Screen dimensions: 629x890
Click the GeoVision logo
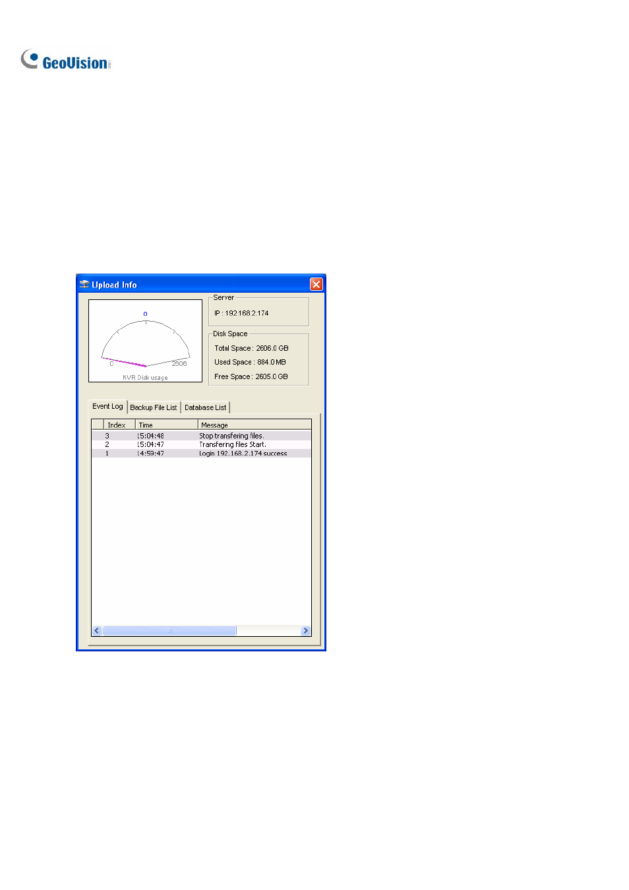click(66, 60)
